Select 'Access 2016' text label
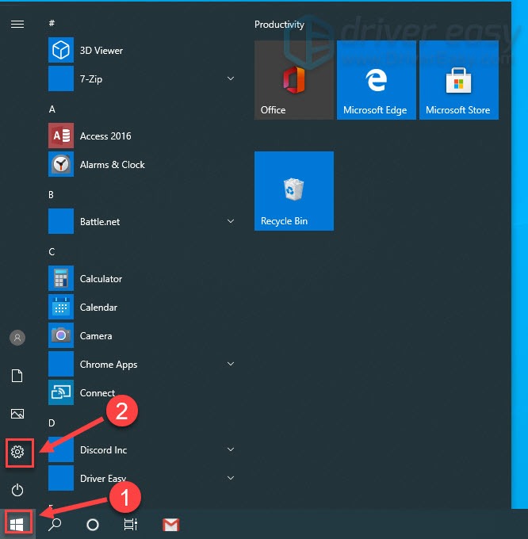528x539 pixels. pyautogui.click(x=105, y=136)
